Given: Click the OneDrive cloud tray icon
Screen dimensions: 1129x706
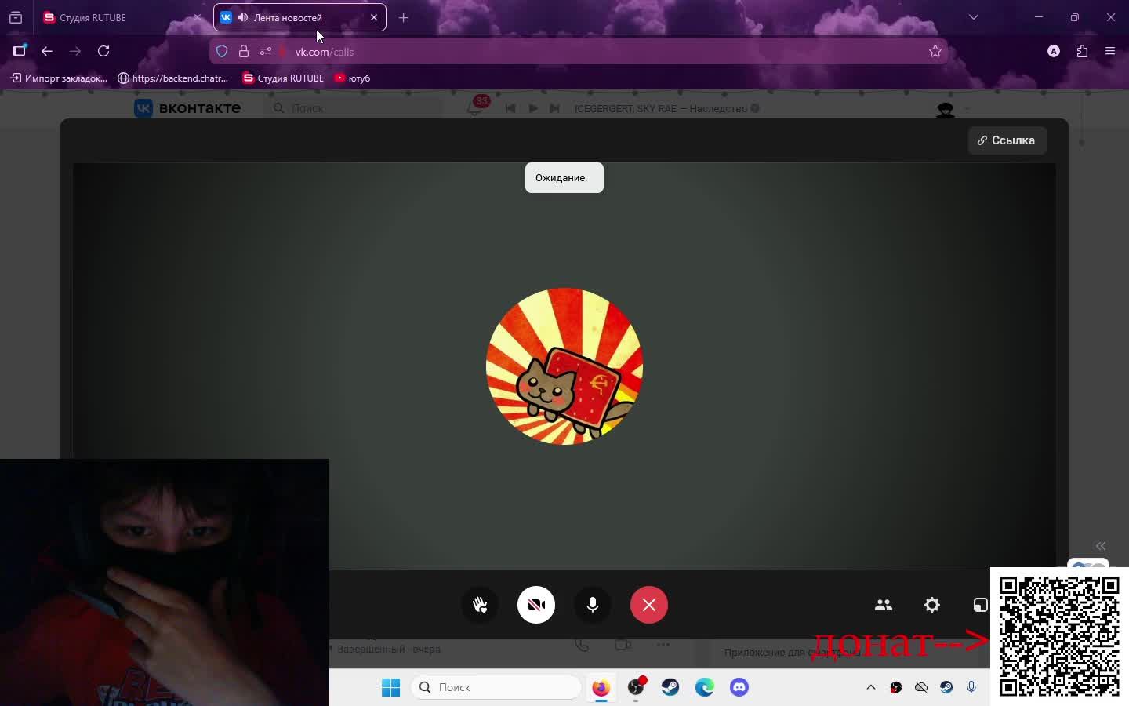Looking at the screenshot, I should (921, 687).
